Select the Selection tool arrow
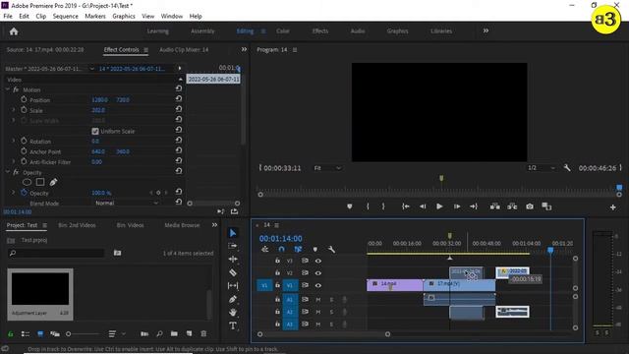 coord(233,233)
